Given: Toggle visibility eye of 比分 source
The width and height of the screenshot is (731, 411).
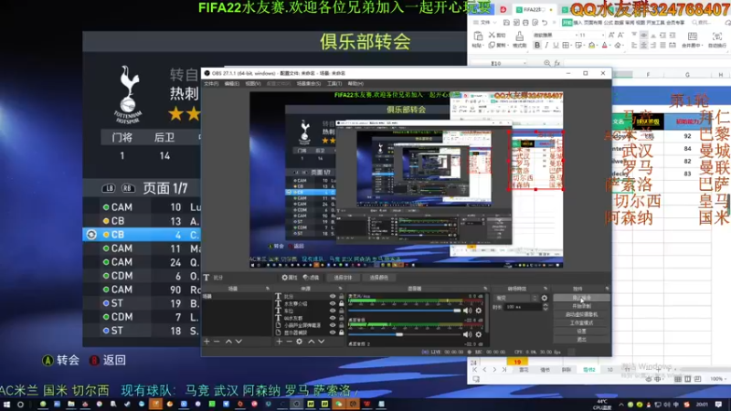Looking at the screenshot, I should (x=333, y=296).
